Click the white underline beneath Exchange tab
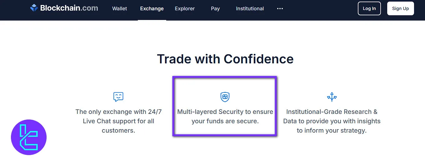The image size is (425, 166). [152, 20]
